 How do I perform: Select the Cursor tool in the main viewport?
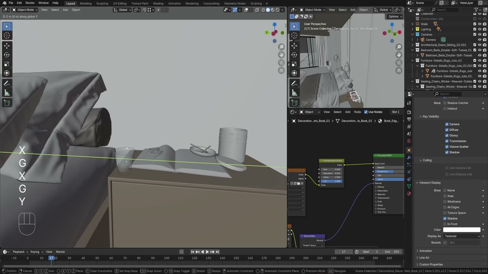7,36
